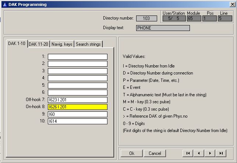Click the DAK 1 input field
This screenshot has height=163, width=237.
pos(77,57)
